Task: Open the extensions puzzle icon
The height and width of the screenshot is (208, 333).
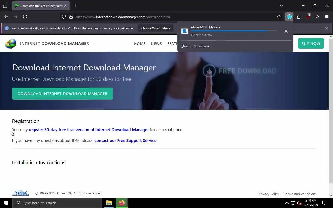Action: (299, 17)
